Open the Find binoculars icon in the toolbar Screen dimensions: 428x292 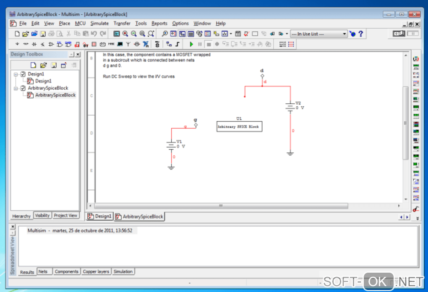pyautogui.click(x=164, y=34)
